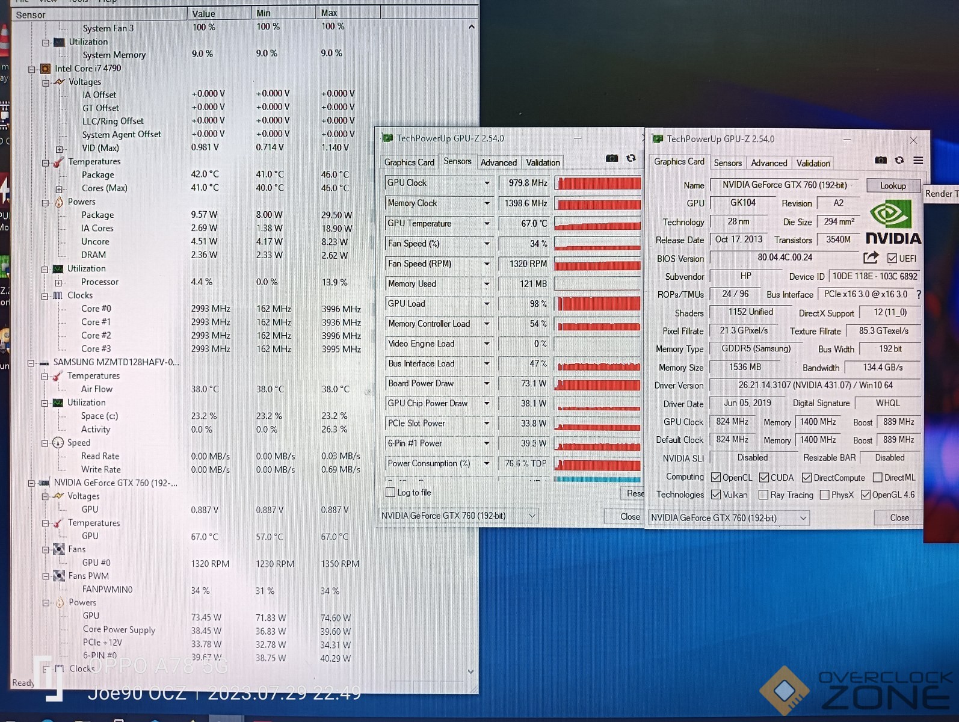Click the Intel Core i7 4790 CPU icon
Image resolution: width=959 pixels, height=722 pixels.
[46, 69]
